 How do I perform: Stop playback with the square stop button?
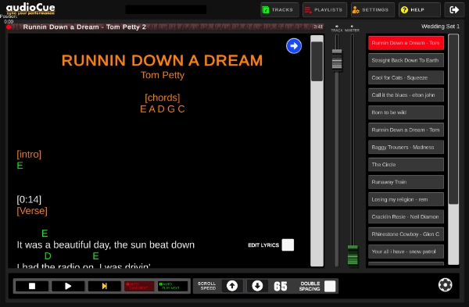tap(32, 286)
